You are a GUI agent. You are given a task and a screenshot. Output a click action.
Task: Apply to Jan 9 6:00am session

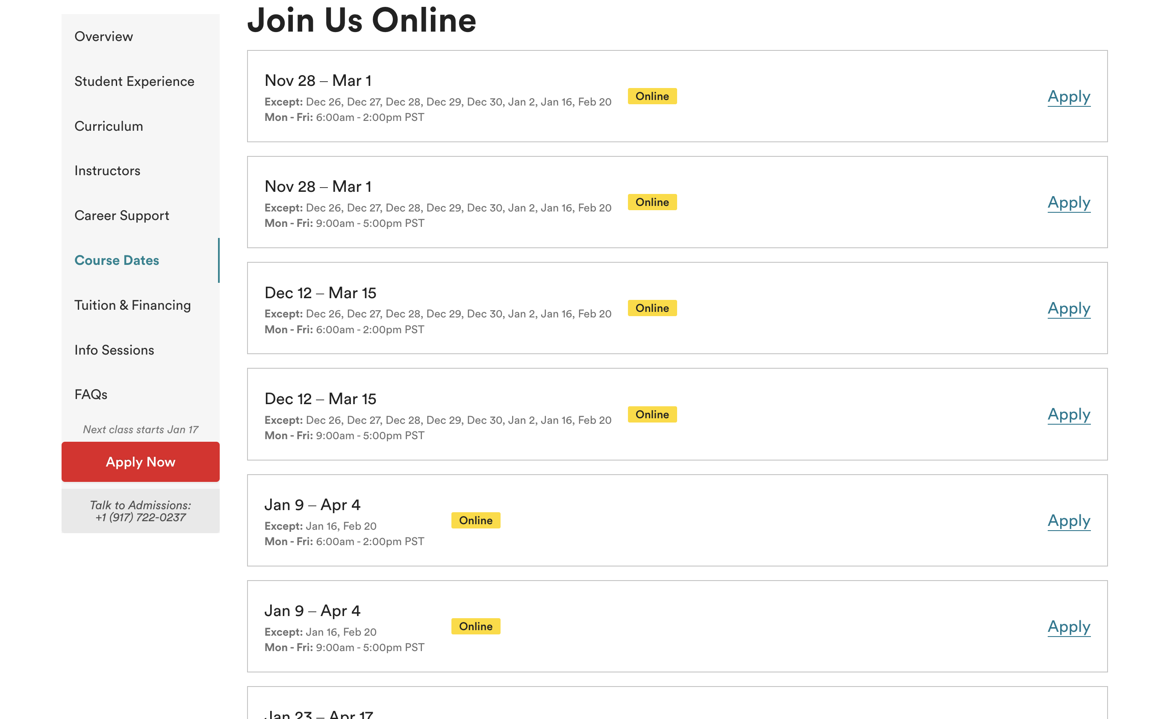(1069, 521)
